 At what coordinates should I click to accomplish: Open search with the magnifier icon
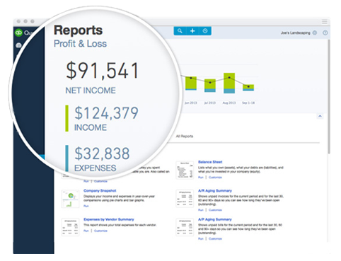pos(180,31)
